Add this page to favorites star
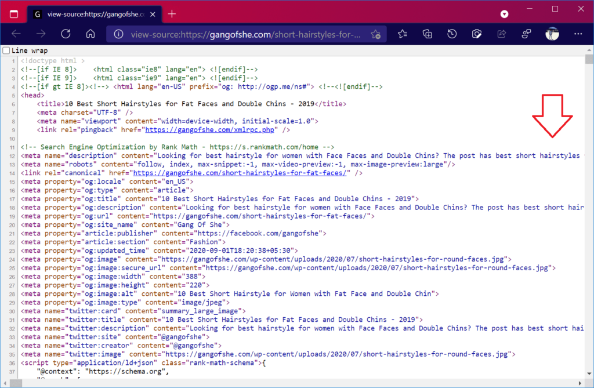The width and height of the screenshot is (594, 388). [x=376, y=34]
